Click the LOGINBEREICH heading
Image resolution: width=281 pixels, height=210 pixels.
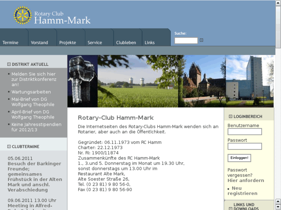[248, 116]
